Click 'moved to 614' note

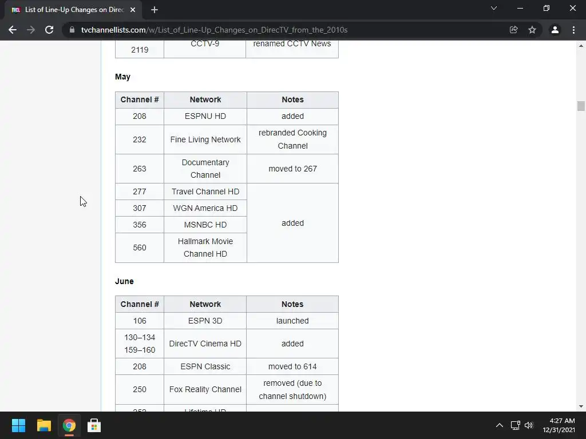(292, 366)
